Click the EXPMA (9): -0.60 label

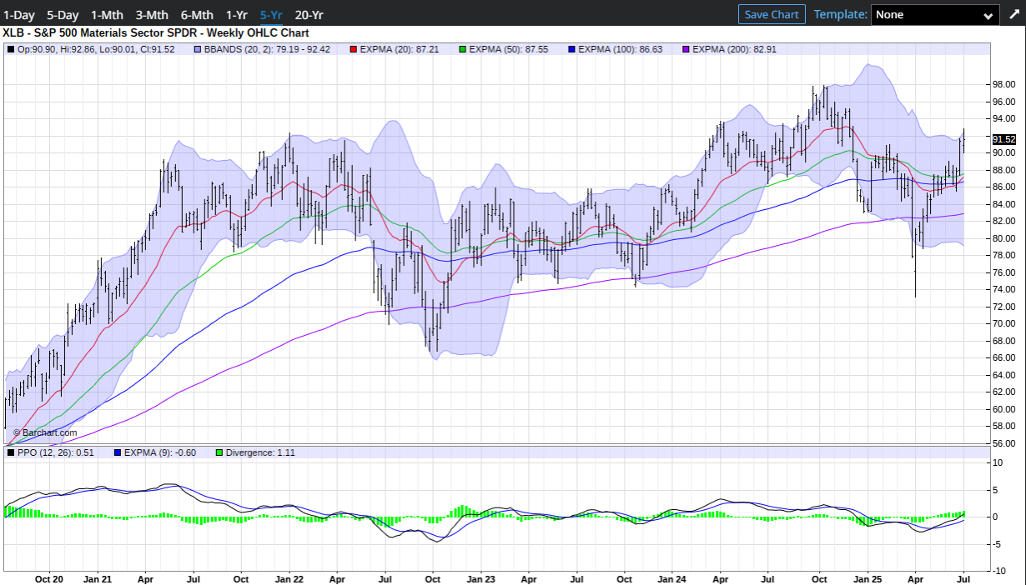pos(159,452)
